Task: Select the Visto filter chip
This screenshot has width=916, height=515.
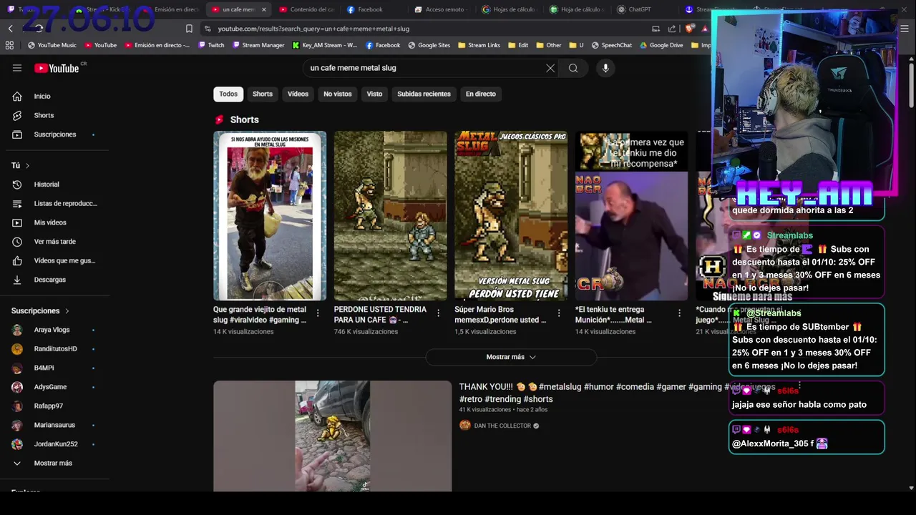Action: (x=374, y=94)
